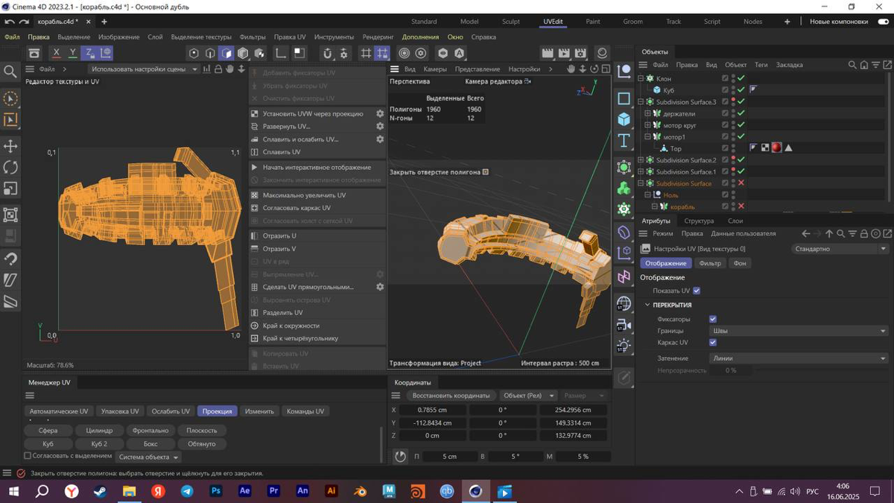The image size is (894, 503).
Task: Toggle the Показать UV checkbox
Action: pyautogui.click(x=697, y=291)
